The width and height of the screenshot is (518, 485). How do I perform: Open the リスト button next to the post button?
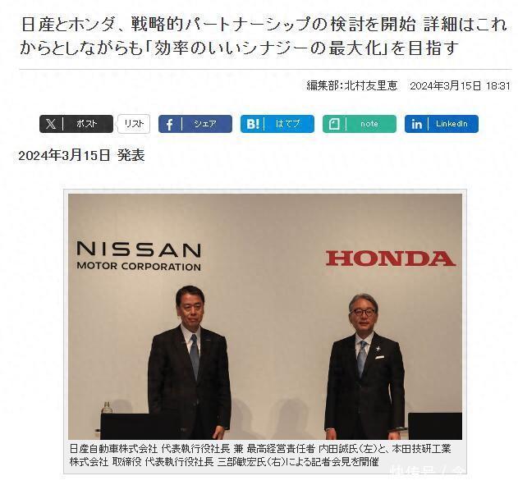click(x=134, y=124)
